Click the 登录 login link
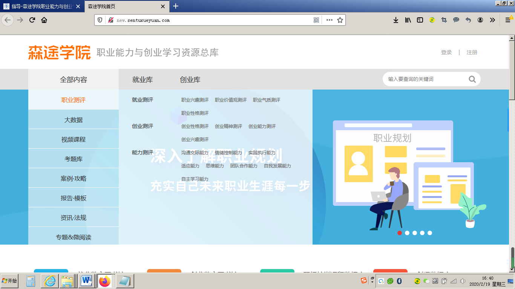 coord(446,52)
